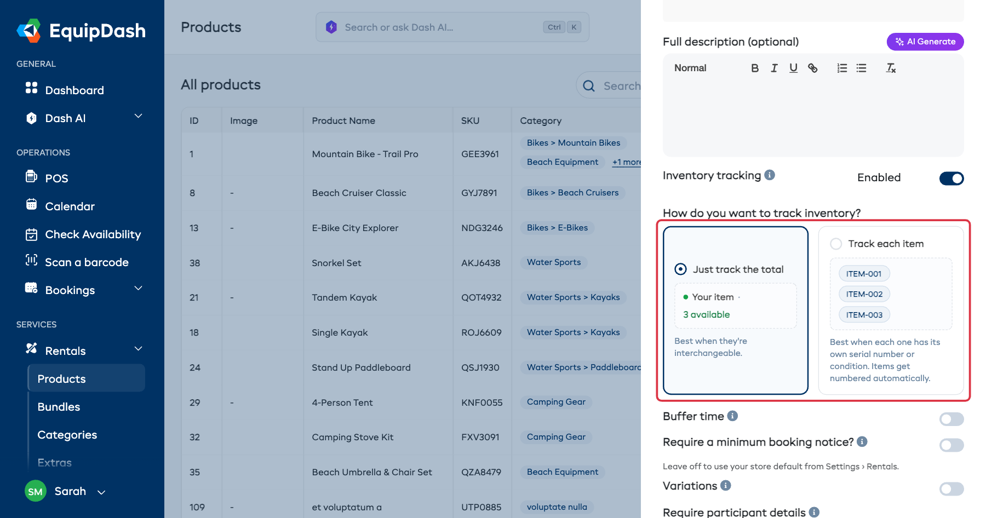Viewport: 986px width, 518px height.
Task: Click the EquipDash logo icon
Action: (28, 31)
